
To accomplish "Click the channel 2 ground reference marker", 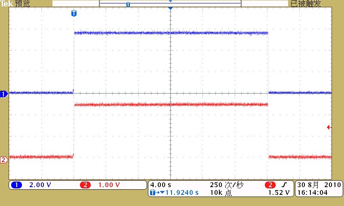I will [3, 160].
